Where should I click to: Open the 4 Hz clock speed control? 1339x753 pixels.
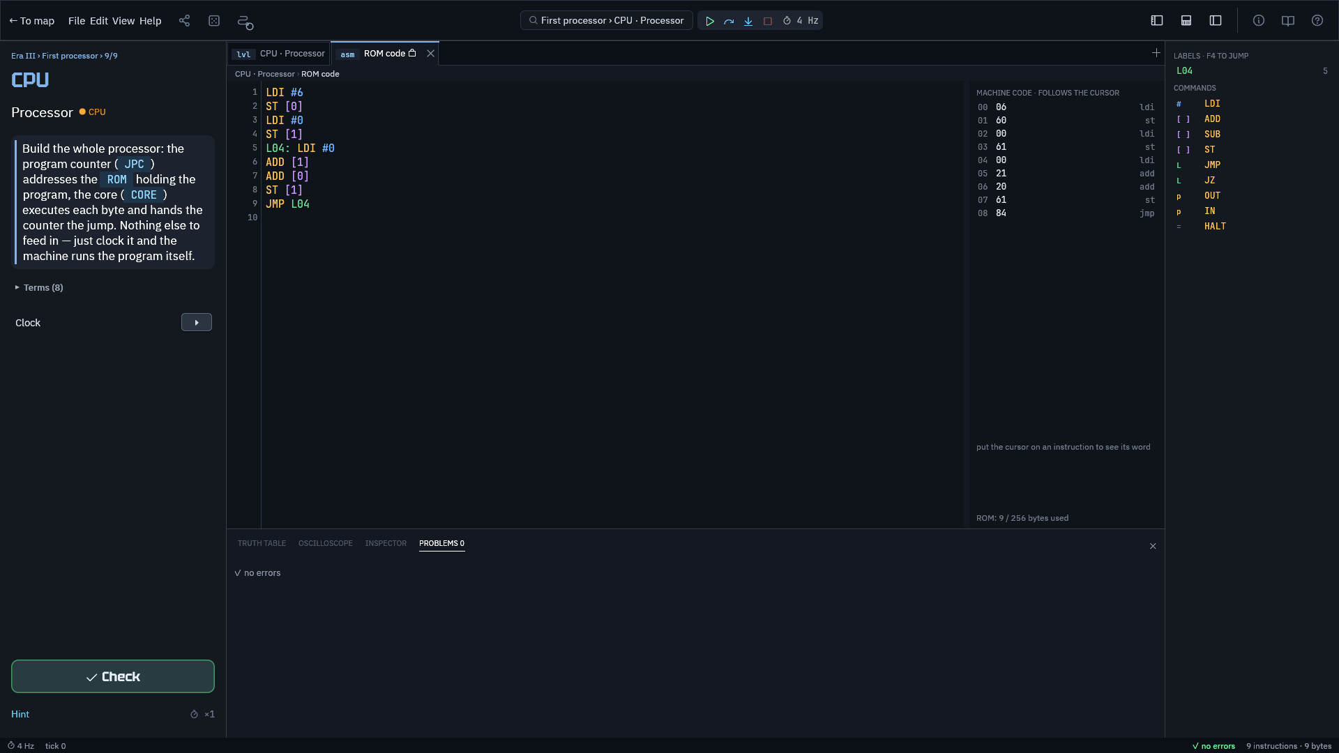tap(801, 21)
